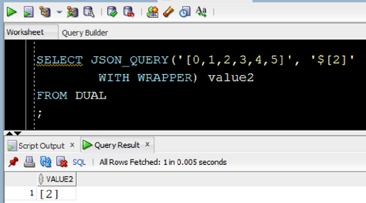The height and width of the screenshot is (203, 366).
Task: Click the value2 alias in the editor
Action: tap(231, 78)
